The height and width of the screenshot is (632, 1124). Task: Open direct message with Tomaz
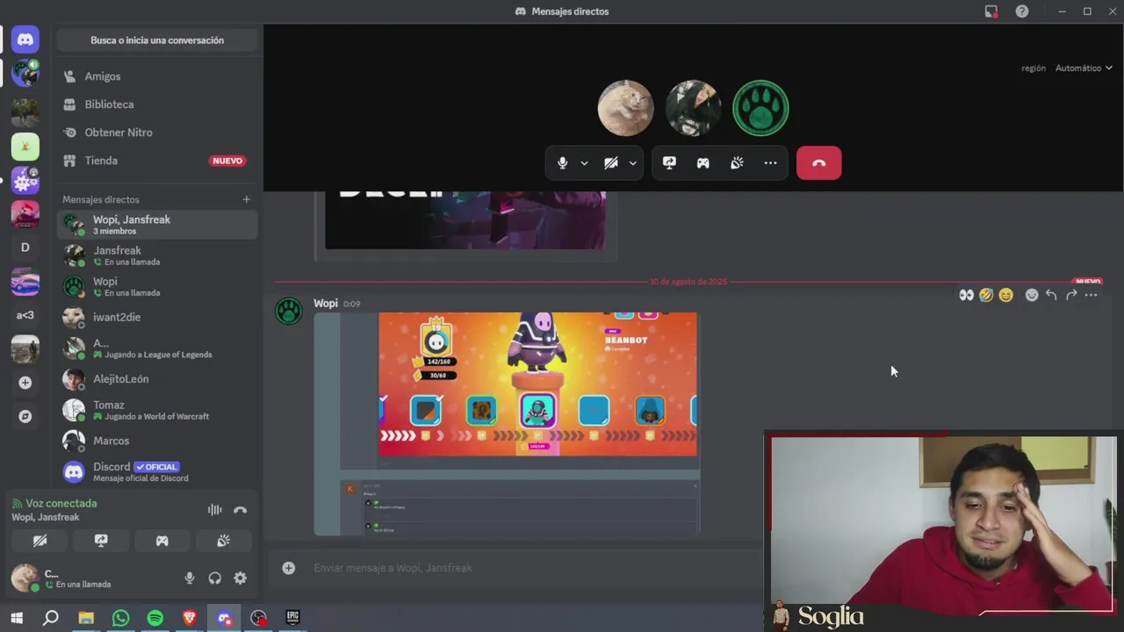point(157,410)
